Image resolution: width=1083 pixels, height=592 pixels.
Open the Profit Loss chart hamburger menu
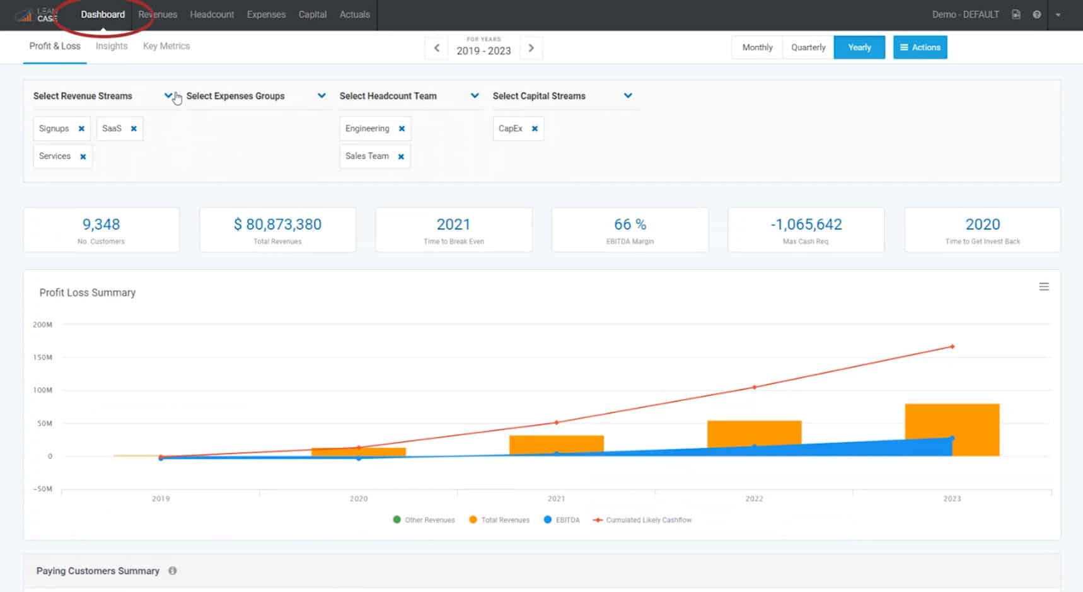[1044, 287]
